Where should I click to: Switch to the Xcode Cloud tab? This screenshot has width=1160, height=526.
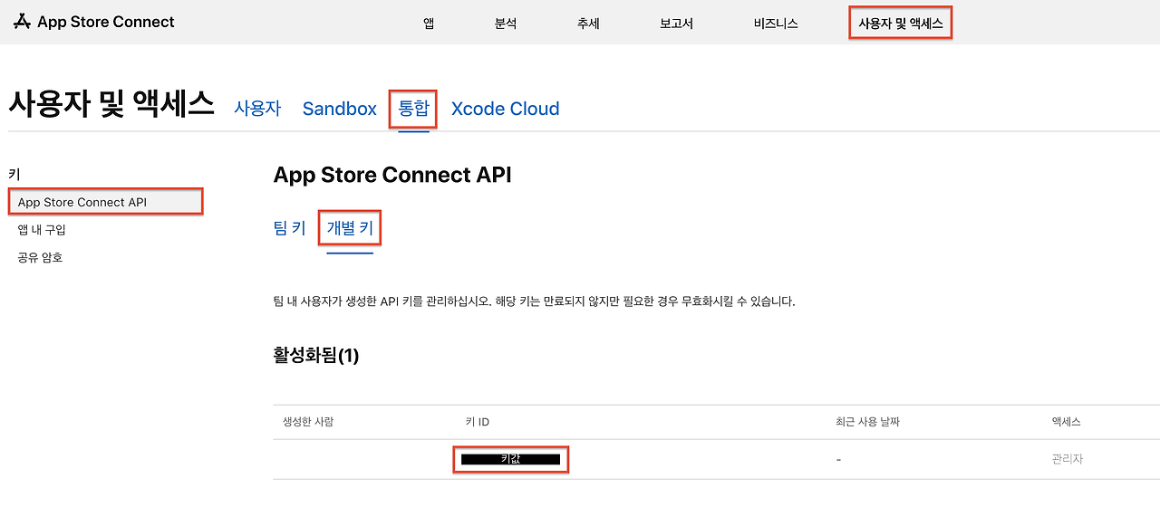coord(505,109)
